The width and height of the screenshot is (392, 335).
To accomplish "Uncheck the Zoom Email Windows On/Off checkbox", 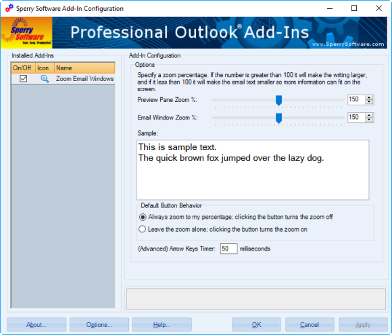I will 23,79.
